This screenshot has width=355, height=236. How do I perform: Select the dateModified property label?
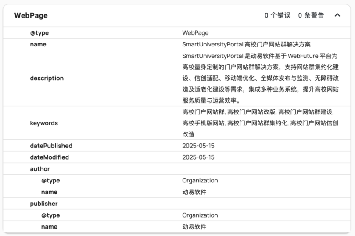pyautogui.click(x=49, y=157)
